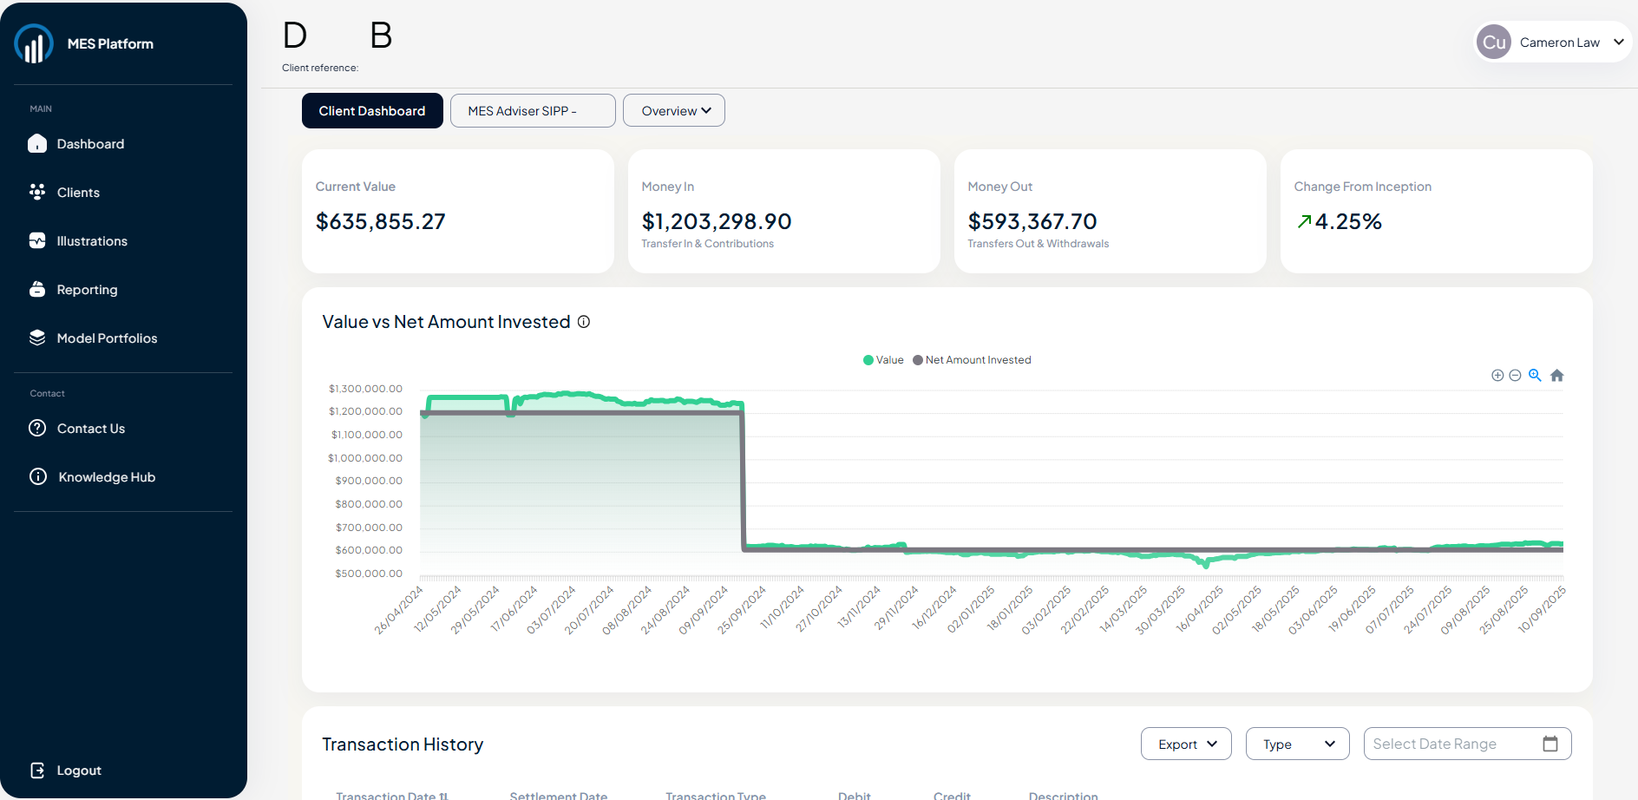Click the Cameron Law user avatar
Viewport: 1638px width, 800px height.
click(1494, 43)
